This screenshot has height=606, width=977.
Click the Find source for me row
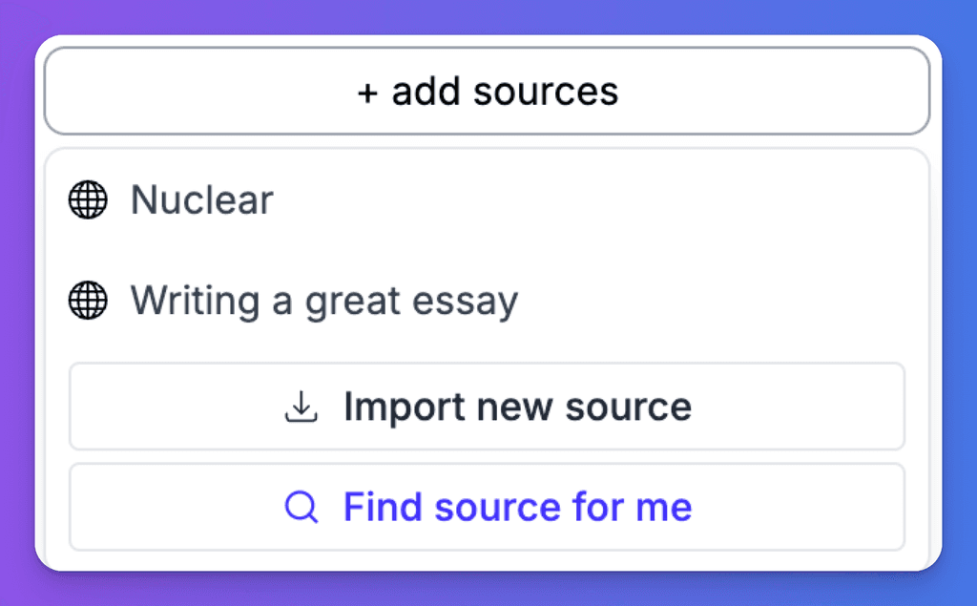click(x=488, y=507)
